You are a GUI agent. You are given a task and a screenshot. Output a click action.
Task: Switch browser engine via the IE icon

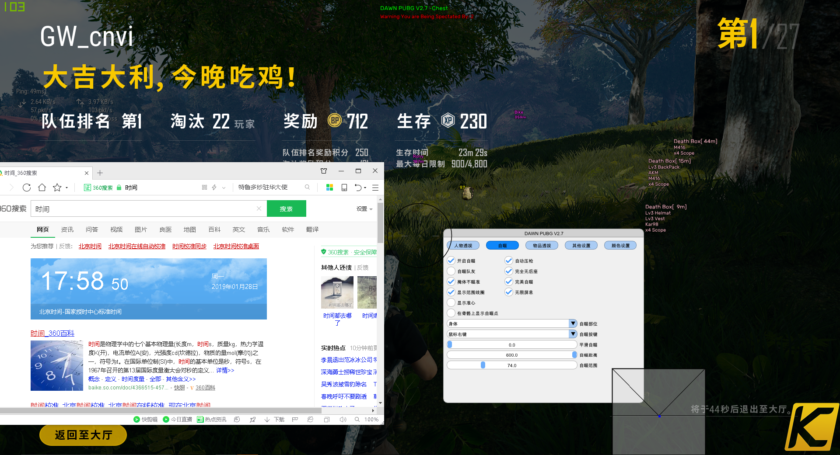[x=310, y=420]
